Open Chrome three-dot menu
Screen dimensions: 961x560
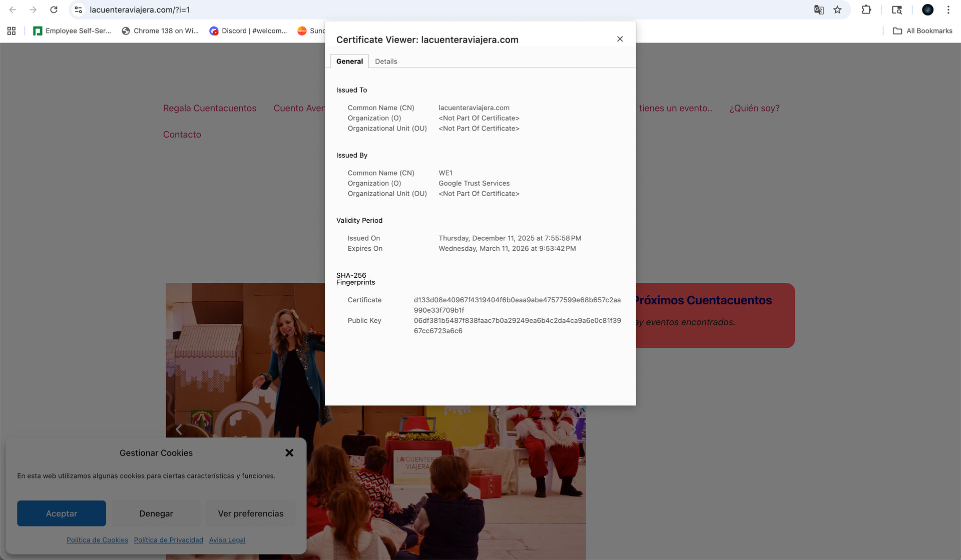948,10
